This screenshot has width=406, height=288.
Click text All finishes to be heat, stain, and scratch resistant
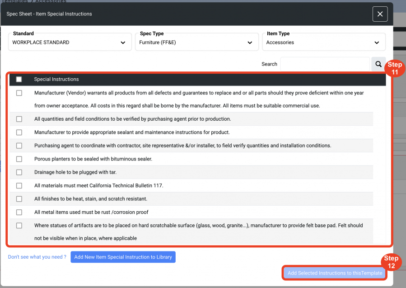pyautogui.click(x=91, y=199)
